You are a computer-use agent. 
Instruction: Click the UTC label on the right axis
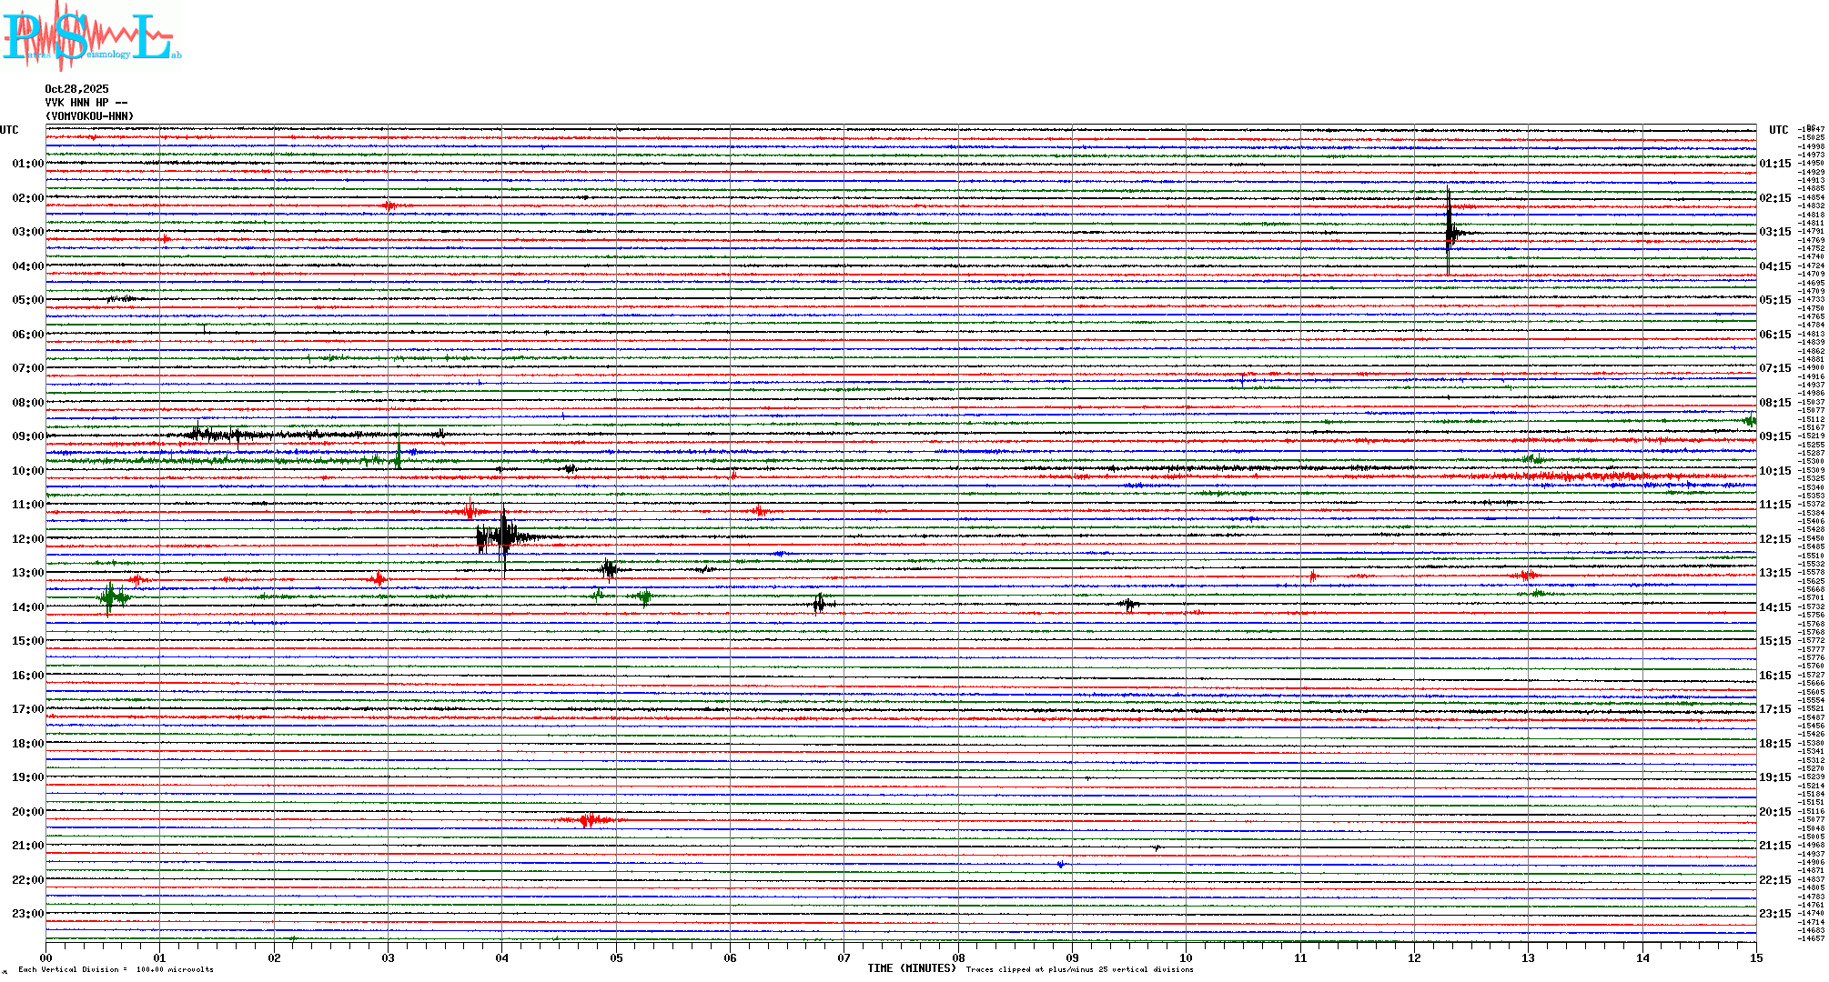(1778, 130)
